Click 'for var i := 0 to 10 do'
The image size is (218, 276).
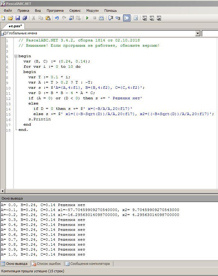pos(52,67)
